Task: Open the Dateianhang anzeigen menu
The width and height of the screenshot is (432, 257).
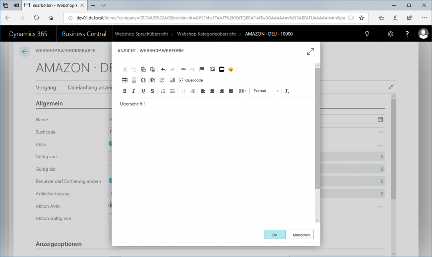Action: click(x=90, y=88)
